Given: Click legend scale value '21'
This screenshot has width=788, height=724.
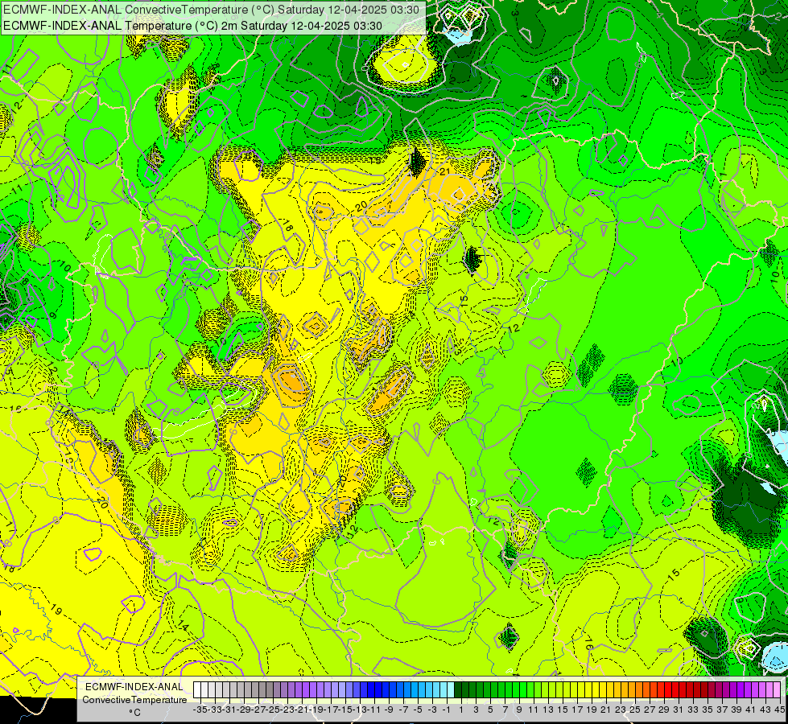Looking at the screenshot, I should (607, 710).
